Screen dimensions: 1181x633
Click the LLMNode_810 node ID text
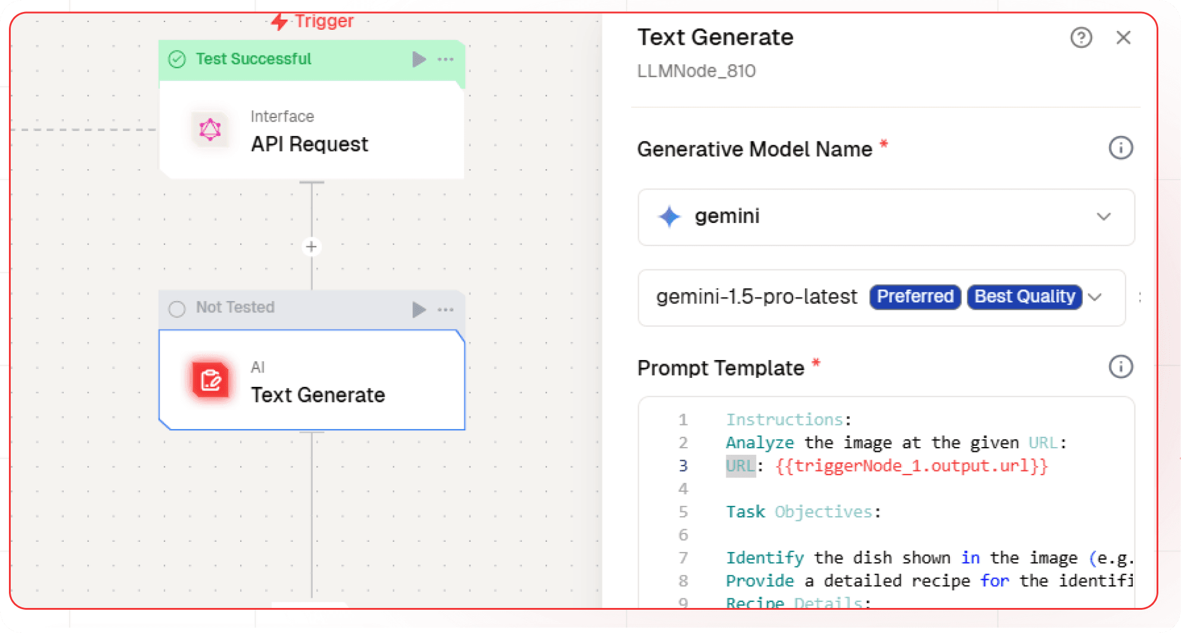coord(696,71)
